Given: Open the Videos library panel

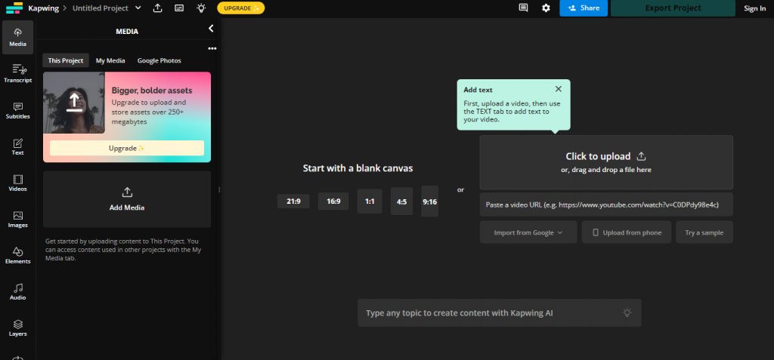Looking at the screenshot, I should click(17, 183).
